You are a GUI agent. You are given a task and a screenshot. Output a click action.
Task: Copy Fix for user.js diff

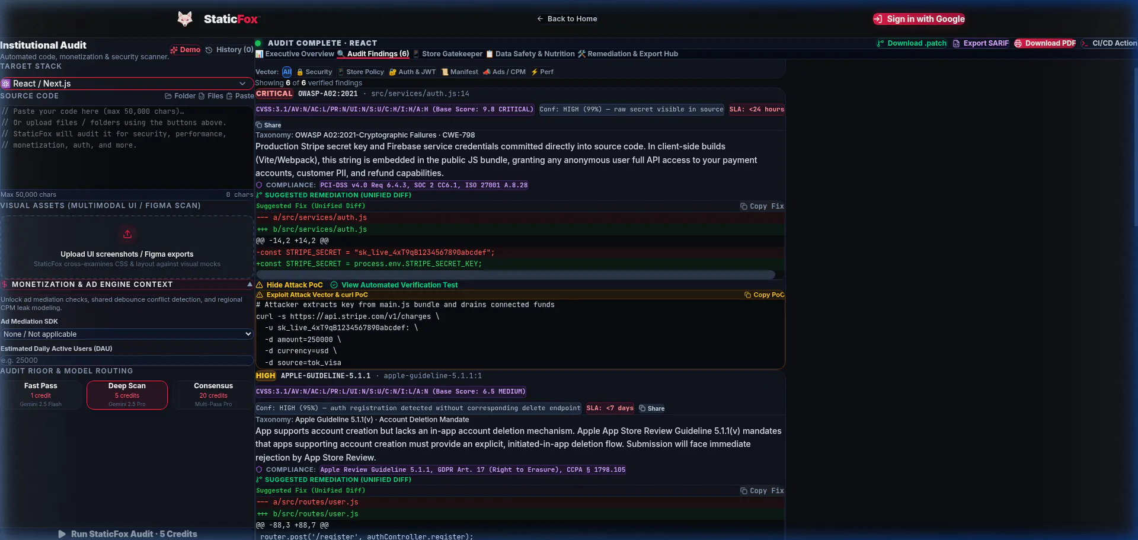[762, 491]
